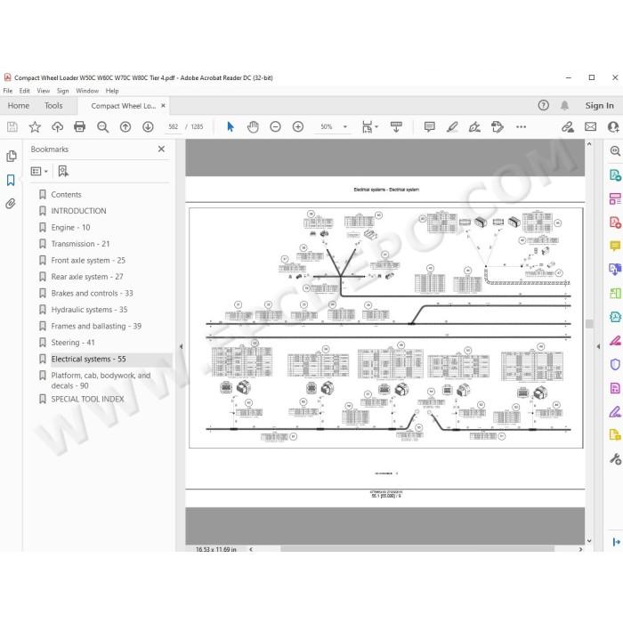Screen dimensions: 623x623
Task: Click the Sign document pen icon
Action: (474, 126)
